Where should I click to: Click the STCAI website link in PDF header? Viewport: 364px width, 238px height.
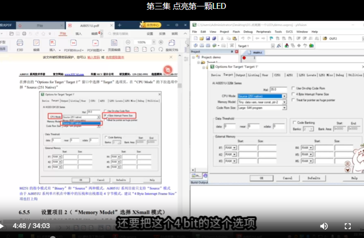pyautogui.click(x=74, y=74)
